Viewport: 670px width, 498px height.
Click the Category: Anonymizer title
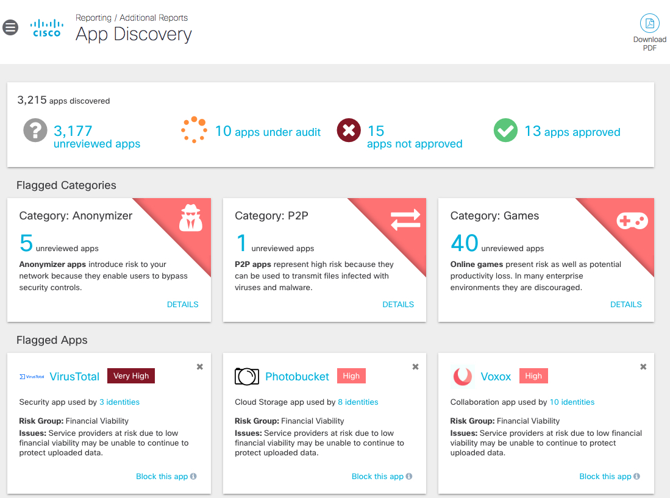point(76,216)
